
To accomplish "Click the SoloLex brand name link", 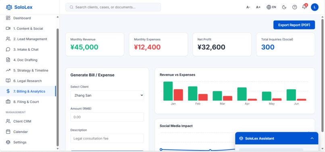I will click(x=23, y=7).
